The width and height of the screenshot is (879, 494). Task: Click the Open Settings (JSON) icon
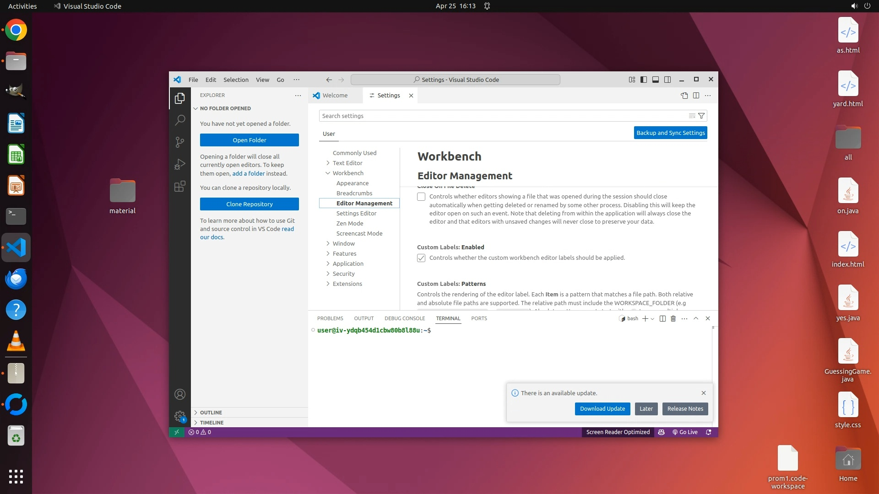[684, 96]
